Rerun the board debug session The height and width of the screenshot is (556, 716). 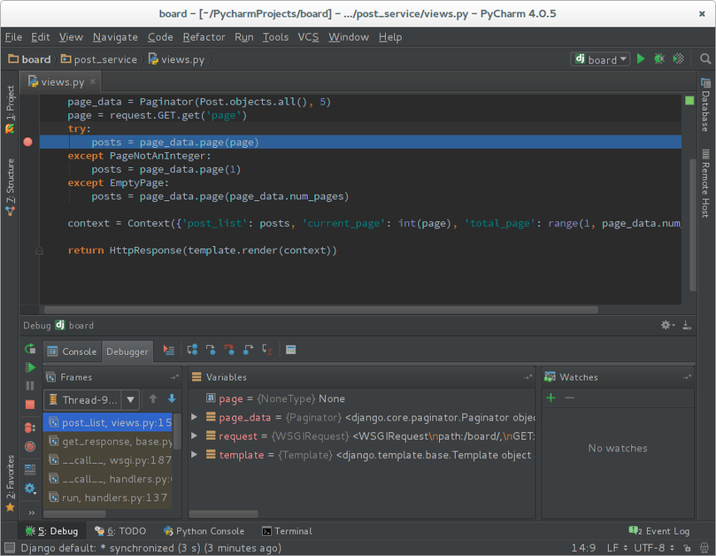pos(30,349)
